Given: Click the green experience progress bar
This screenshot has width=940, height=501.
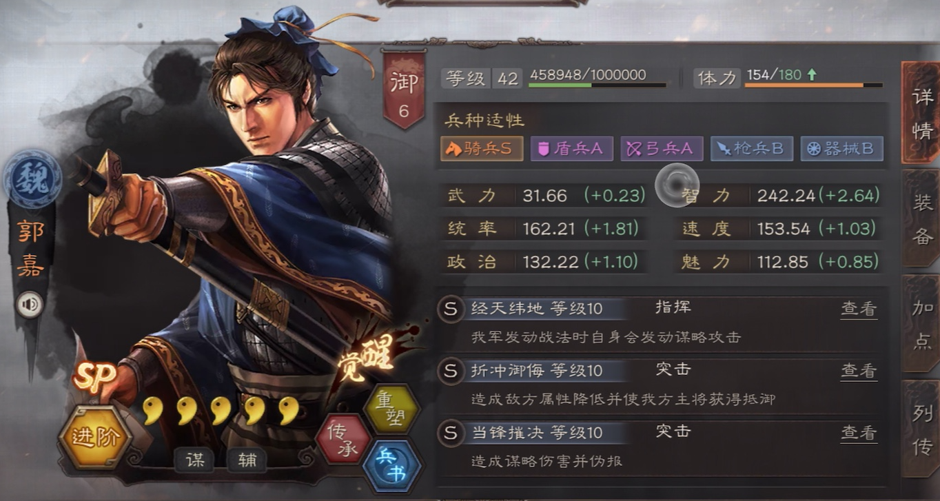Looking at the screenshot, I should 597,85.
